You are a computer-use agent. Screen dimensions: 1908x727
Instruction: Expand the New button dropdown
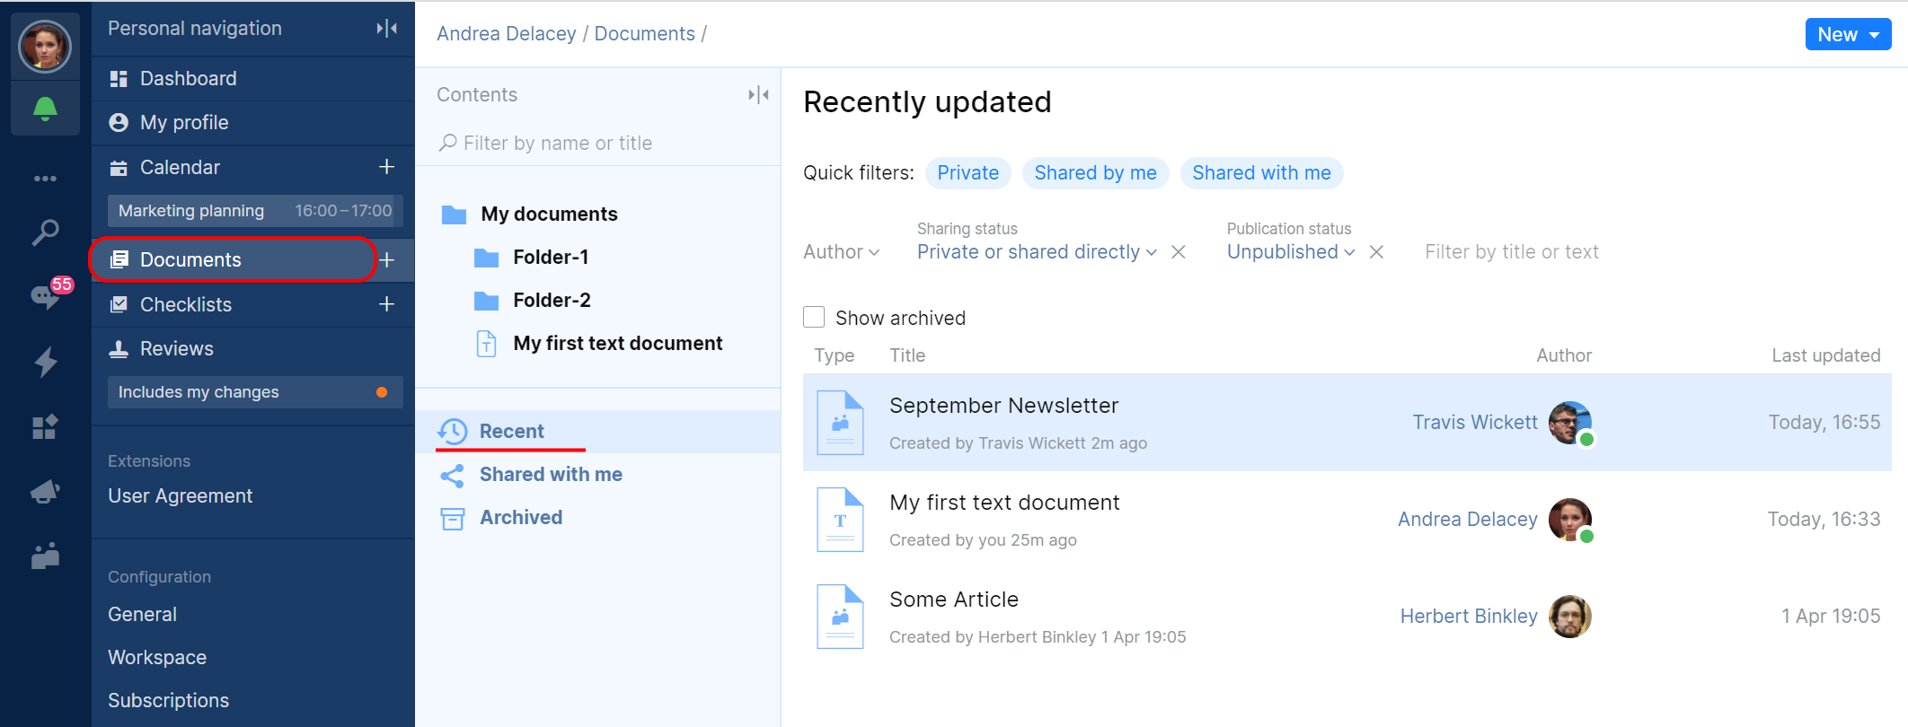click(x=1875, y=35)
